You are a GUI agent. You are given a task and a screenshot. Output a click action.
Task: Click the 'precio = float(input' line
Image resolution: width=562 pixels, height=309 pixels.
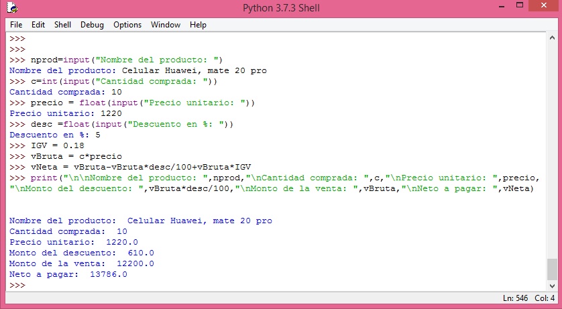coord(132,103)
